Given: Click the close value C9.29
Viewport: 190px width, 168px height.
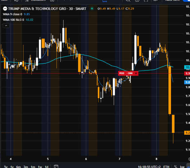Looking at the screenshot, I should 130,9.
